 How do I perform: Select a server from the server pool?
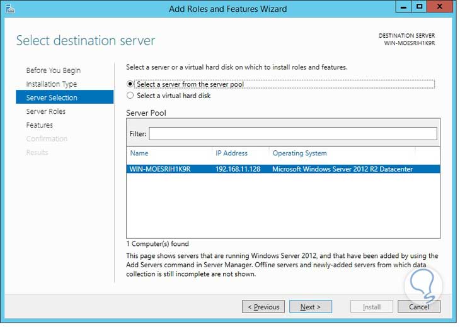130,84
